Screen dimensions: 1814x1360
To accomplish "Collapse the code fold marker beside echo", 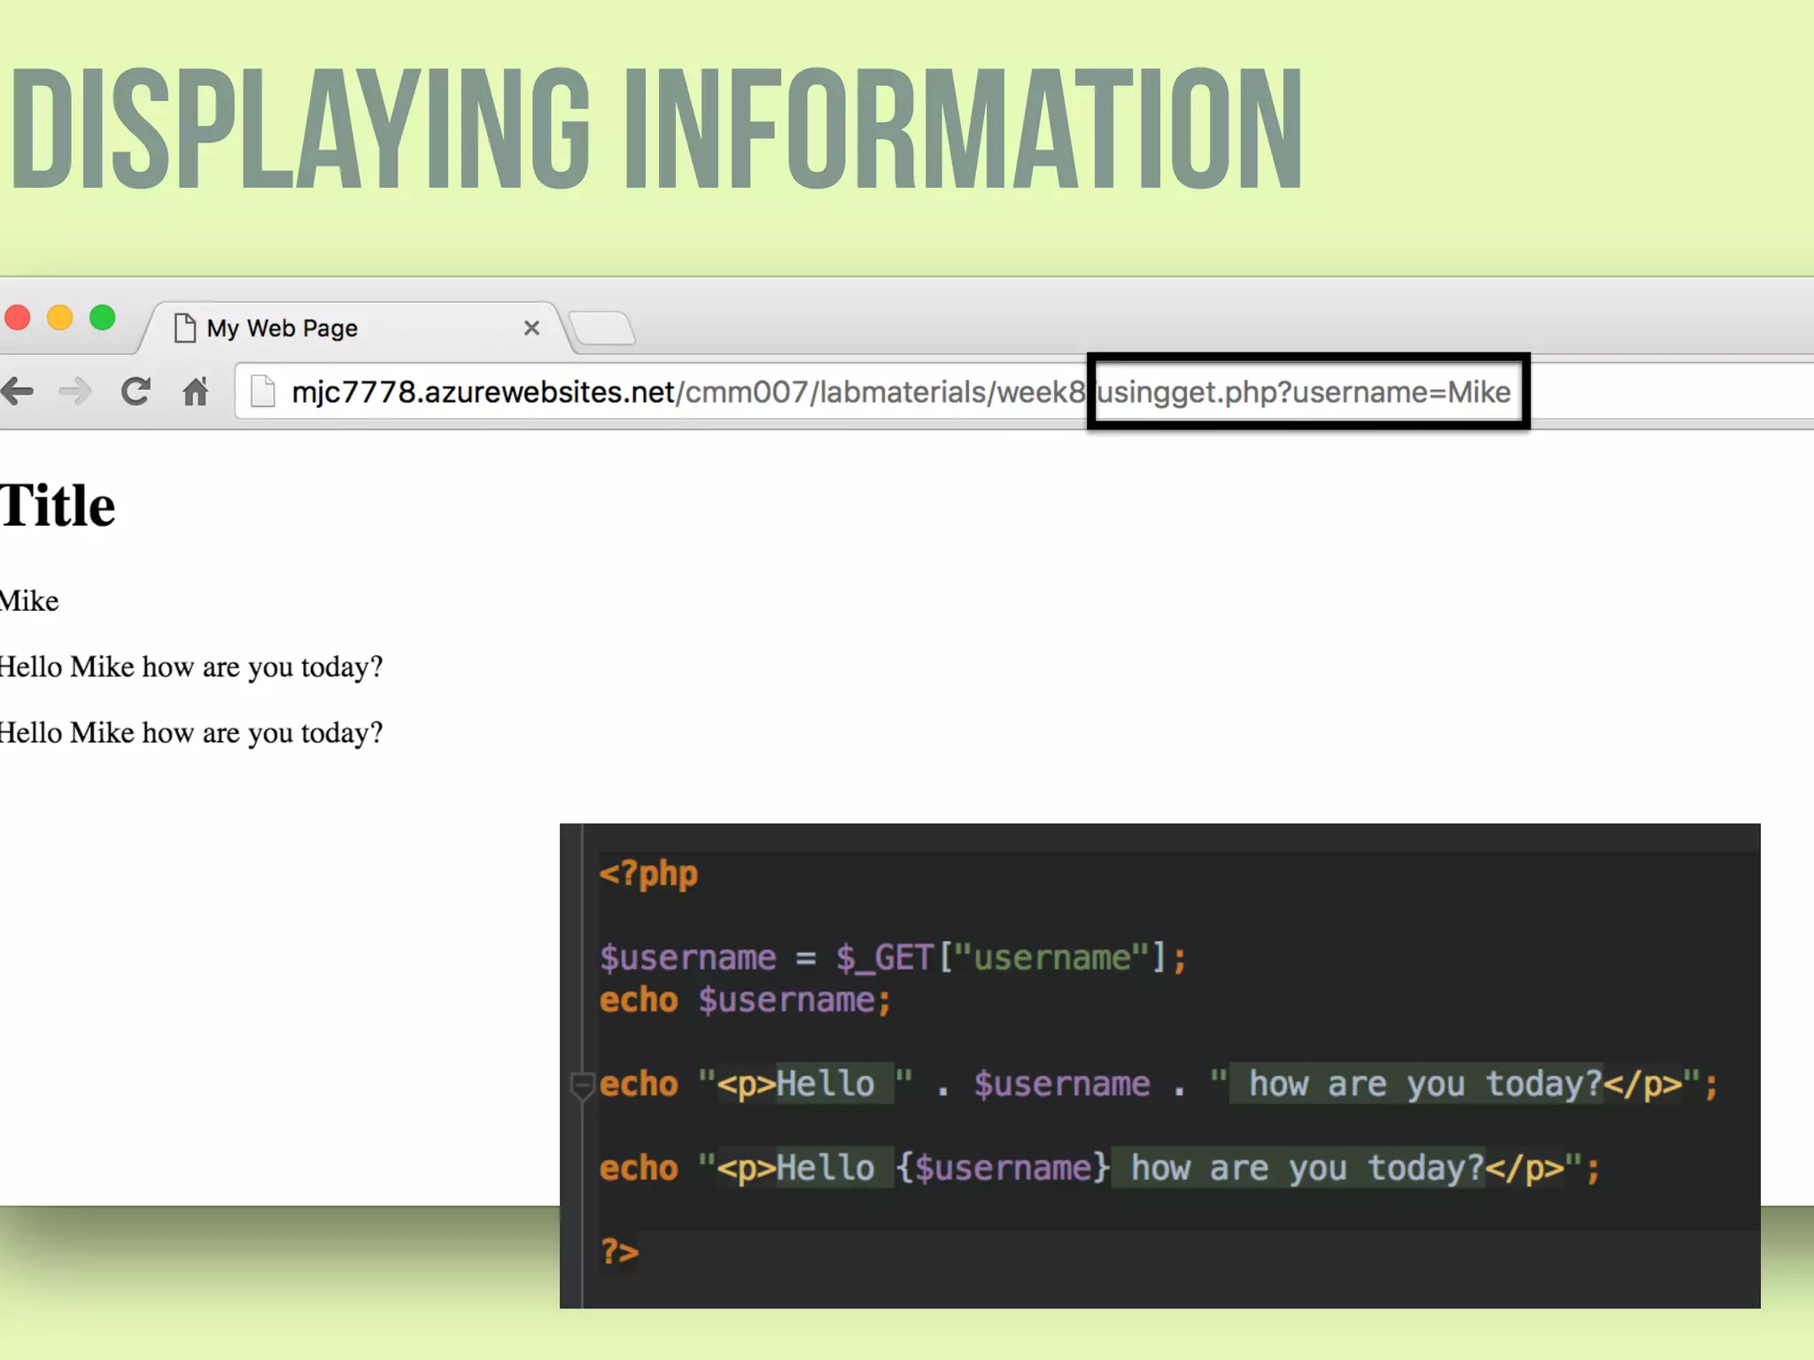I will pyautogui.click(x=581, y=1083).
